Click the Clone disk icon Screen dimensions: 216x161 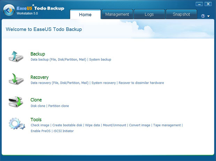tap(16, 102)
